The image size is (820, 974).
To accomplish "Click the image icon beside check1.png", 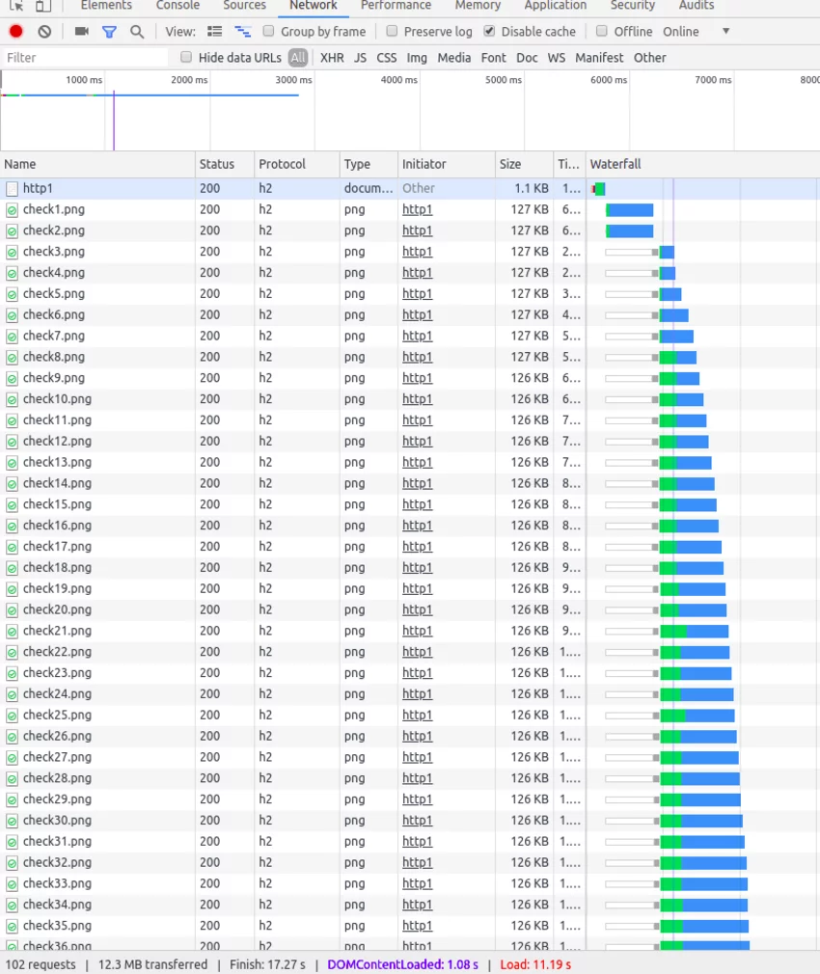I will 12,210.
